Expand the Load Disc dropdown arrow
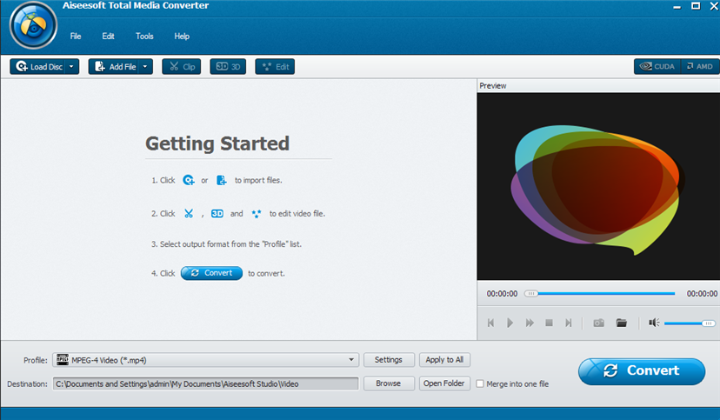This screenshot has width=720, height=420. pyautogui.click(x=71, y=66)
